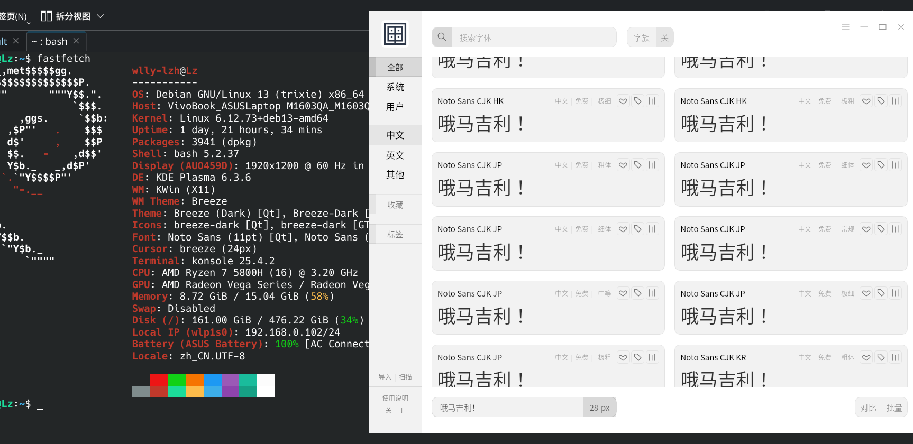Favorite Noto Sans CJK JP 常规 font
Viewport: 913px width, 444px height.
pos(866,229)
